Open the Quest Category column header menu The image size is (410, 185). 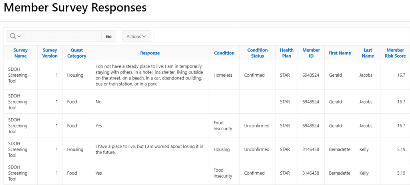point(76,53)
